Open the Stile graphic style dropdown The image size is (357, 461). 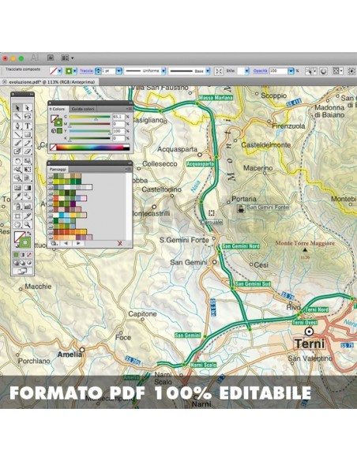coord(246,71)
